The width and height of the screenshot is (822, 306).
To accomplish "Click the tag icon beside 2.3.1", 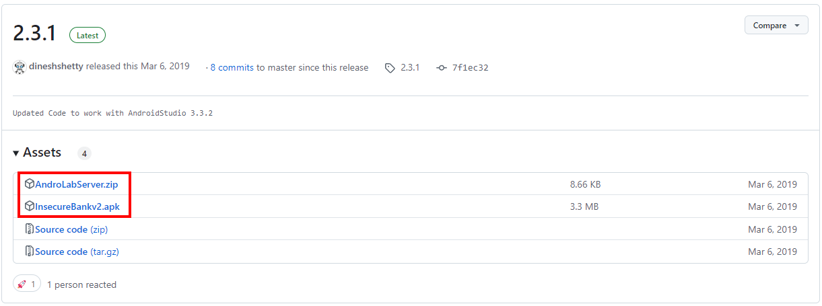I will click(x=390, y=68).
